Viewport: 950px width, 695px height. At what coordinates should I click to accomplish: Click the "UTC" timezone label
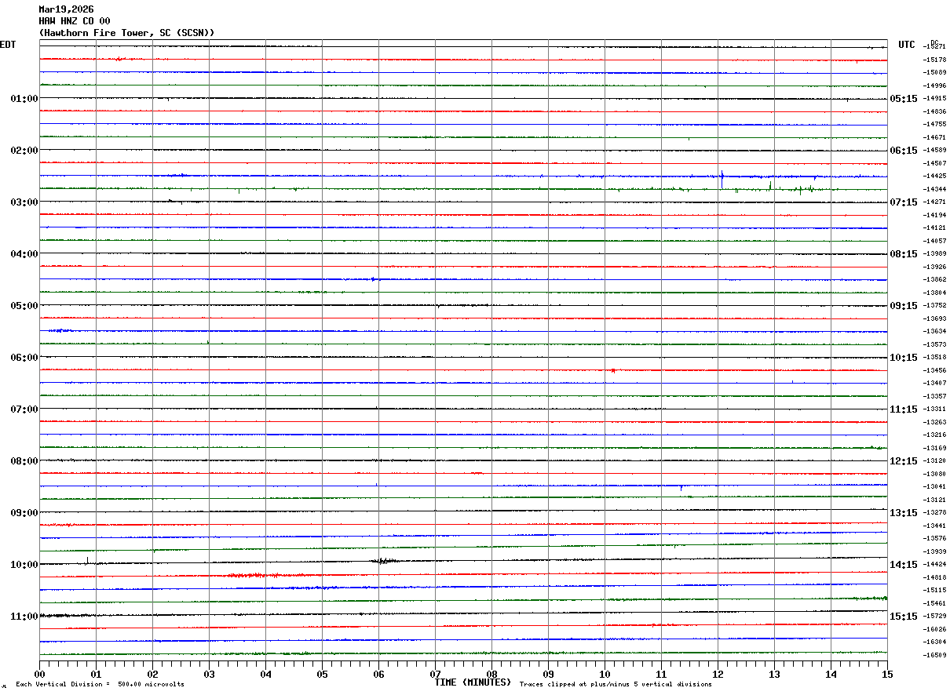pyautogui.click(x=907, y=45)
